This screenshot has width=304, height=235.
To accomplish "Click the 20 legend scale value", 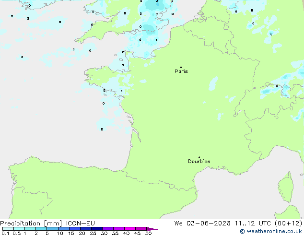I will 82,233.
